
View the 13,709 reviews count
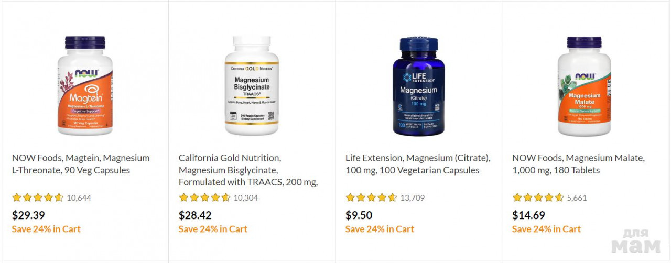click(412, 198)
